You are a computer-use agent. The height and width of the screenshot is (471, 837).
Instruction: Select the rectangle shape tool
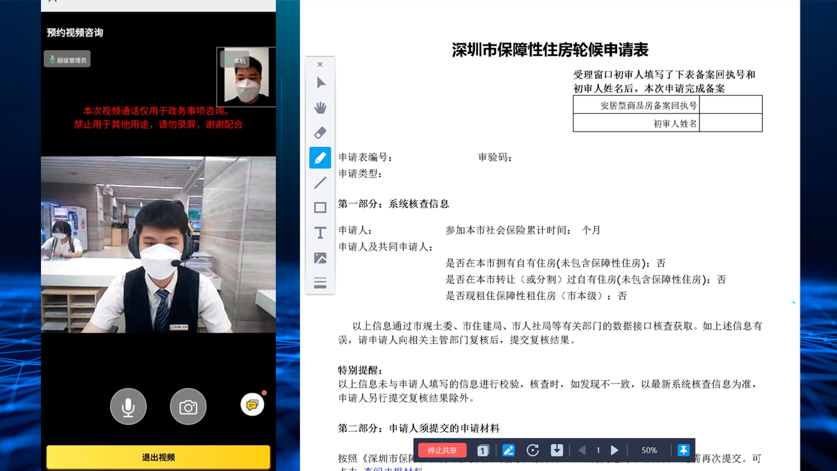click(320, 208)
